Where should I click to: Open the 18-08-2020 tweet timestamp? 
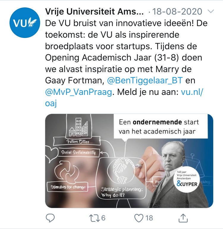[x=177, y=11]
